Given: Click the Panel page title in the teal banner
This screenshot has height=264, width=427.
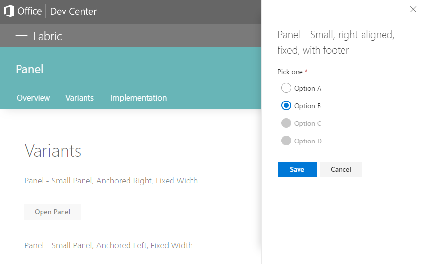Looking at the screenshot, I should (x=29, y=69).
